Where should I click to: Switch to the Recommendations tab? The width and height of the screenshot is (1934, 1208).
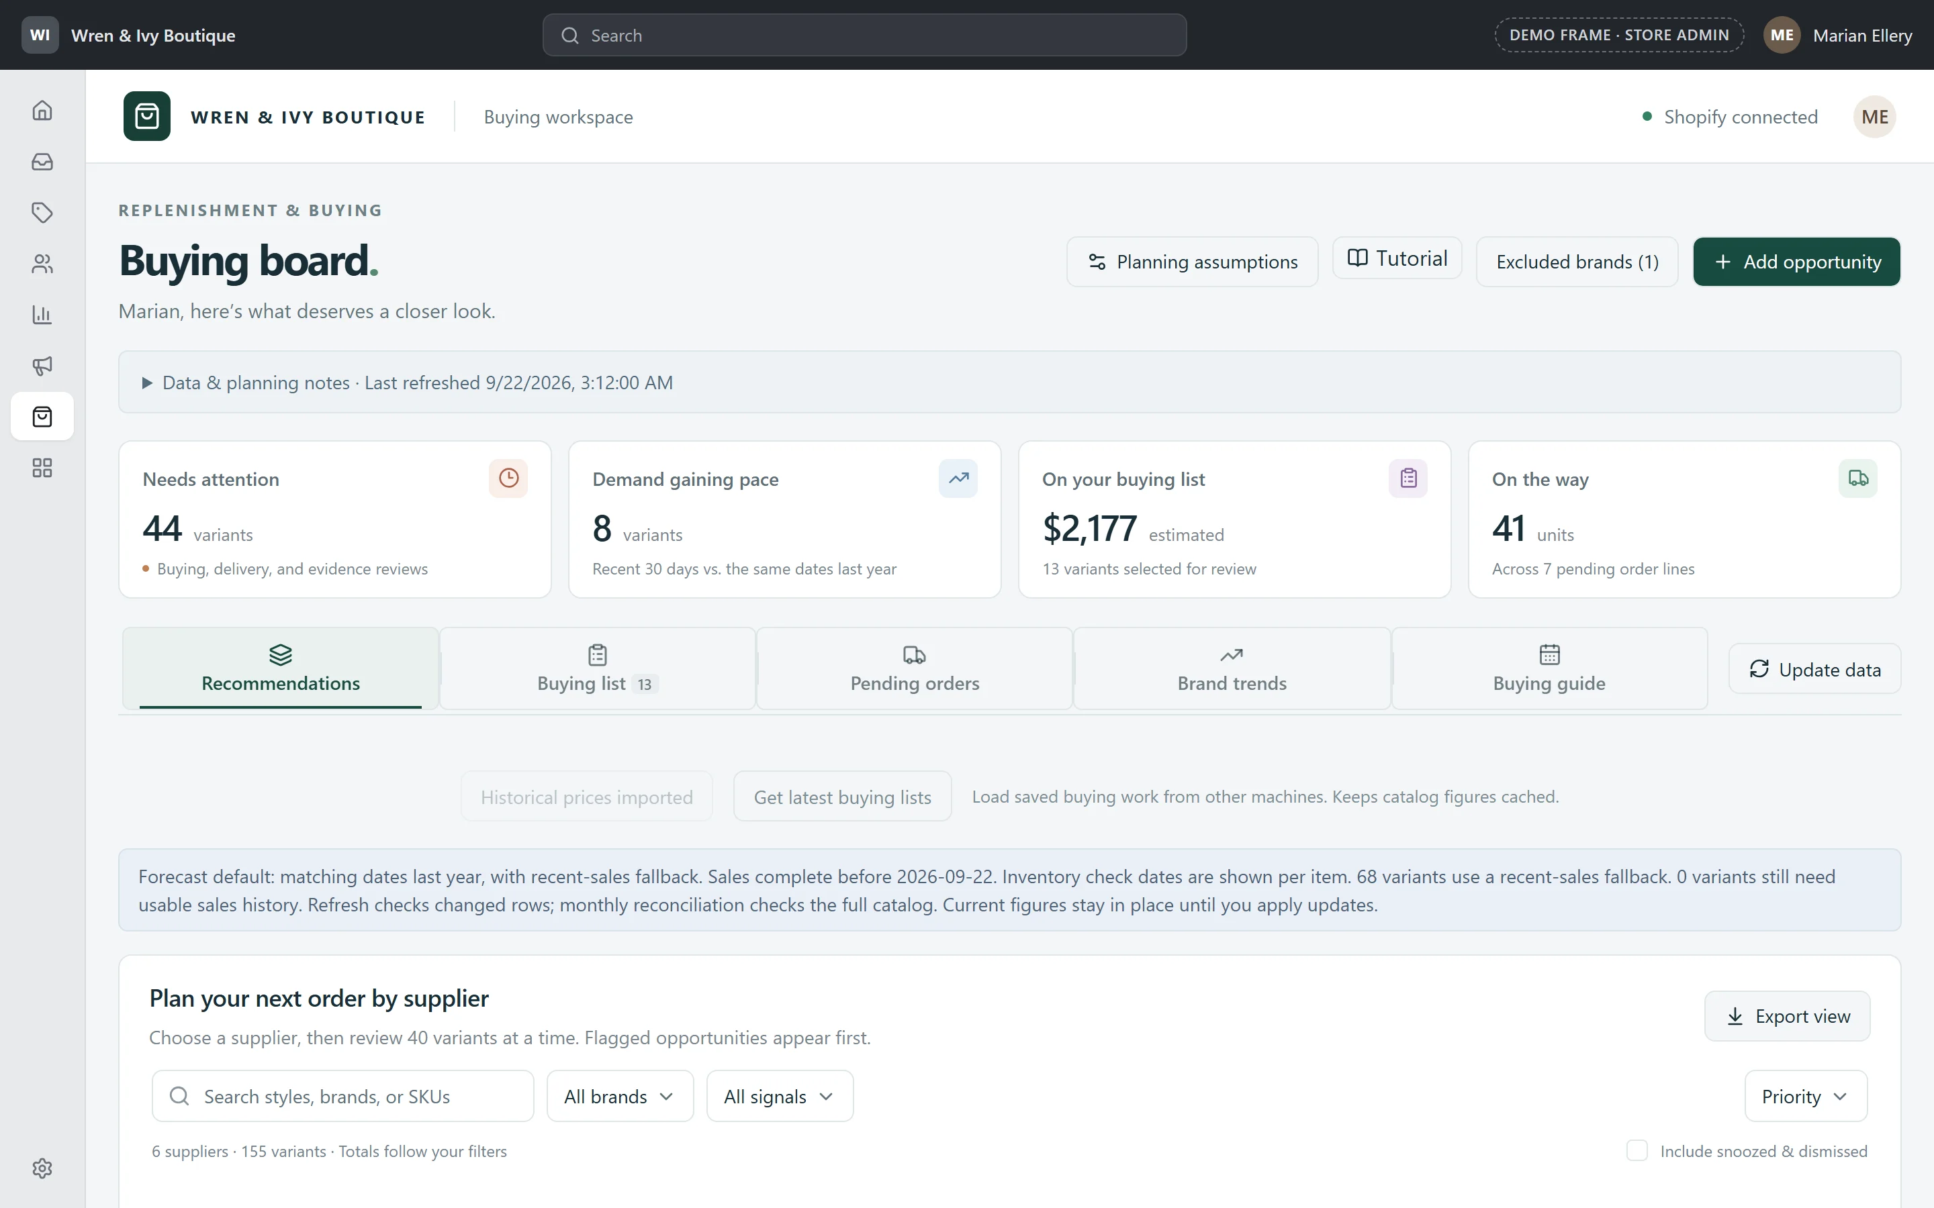click(x=281, y=668)
